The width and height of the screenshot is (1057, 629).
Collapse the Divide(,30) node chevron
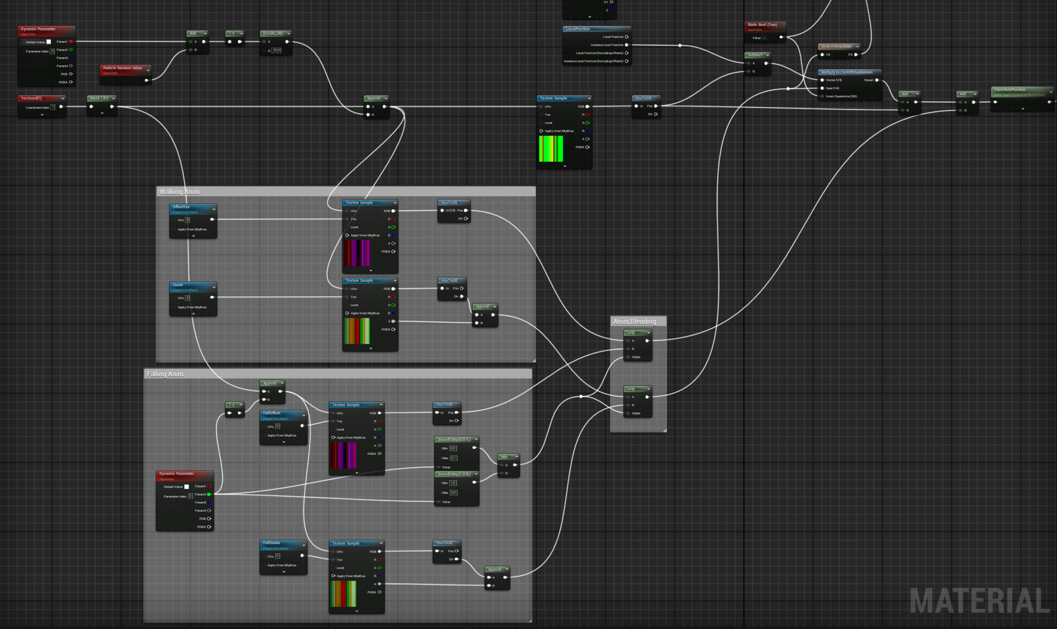coord(288,34)
